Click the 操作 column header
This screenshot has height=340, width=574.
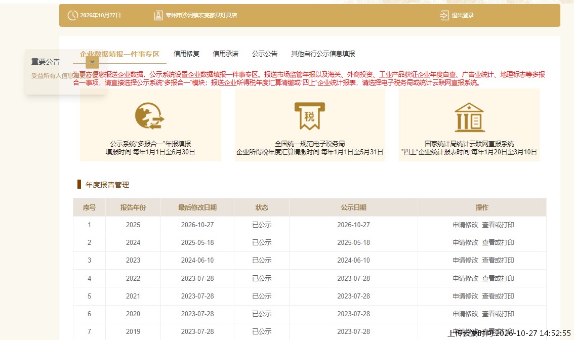pyautogui.click(x=482, y=207)
